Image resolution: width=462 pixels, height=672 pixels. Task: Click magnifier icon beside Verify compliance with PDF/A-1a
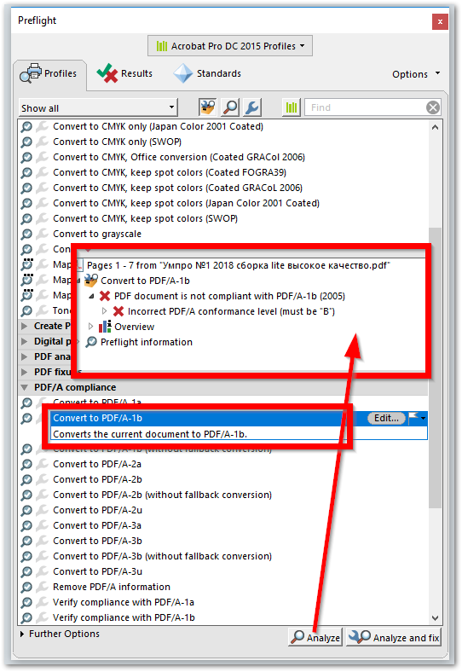click(26, 603)
